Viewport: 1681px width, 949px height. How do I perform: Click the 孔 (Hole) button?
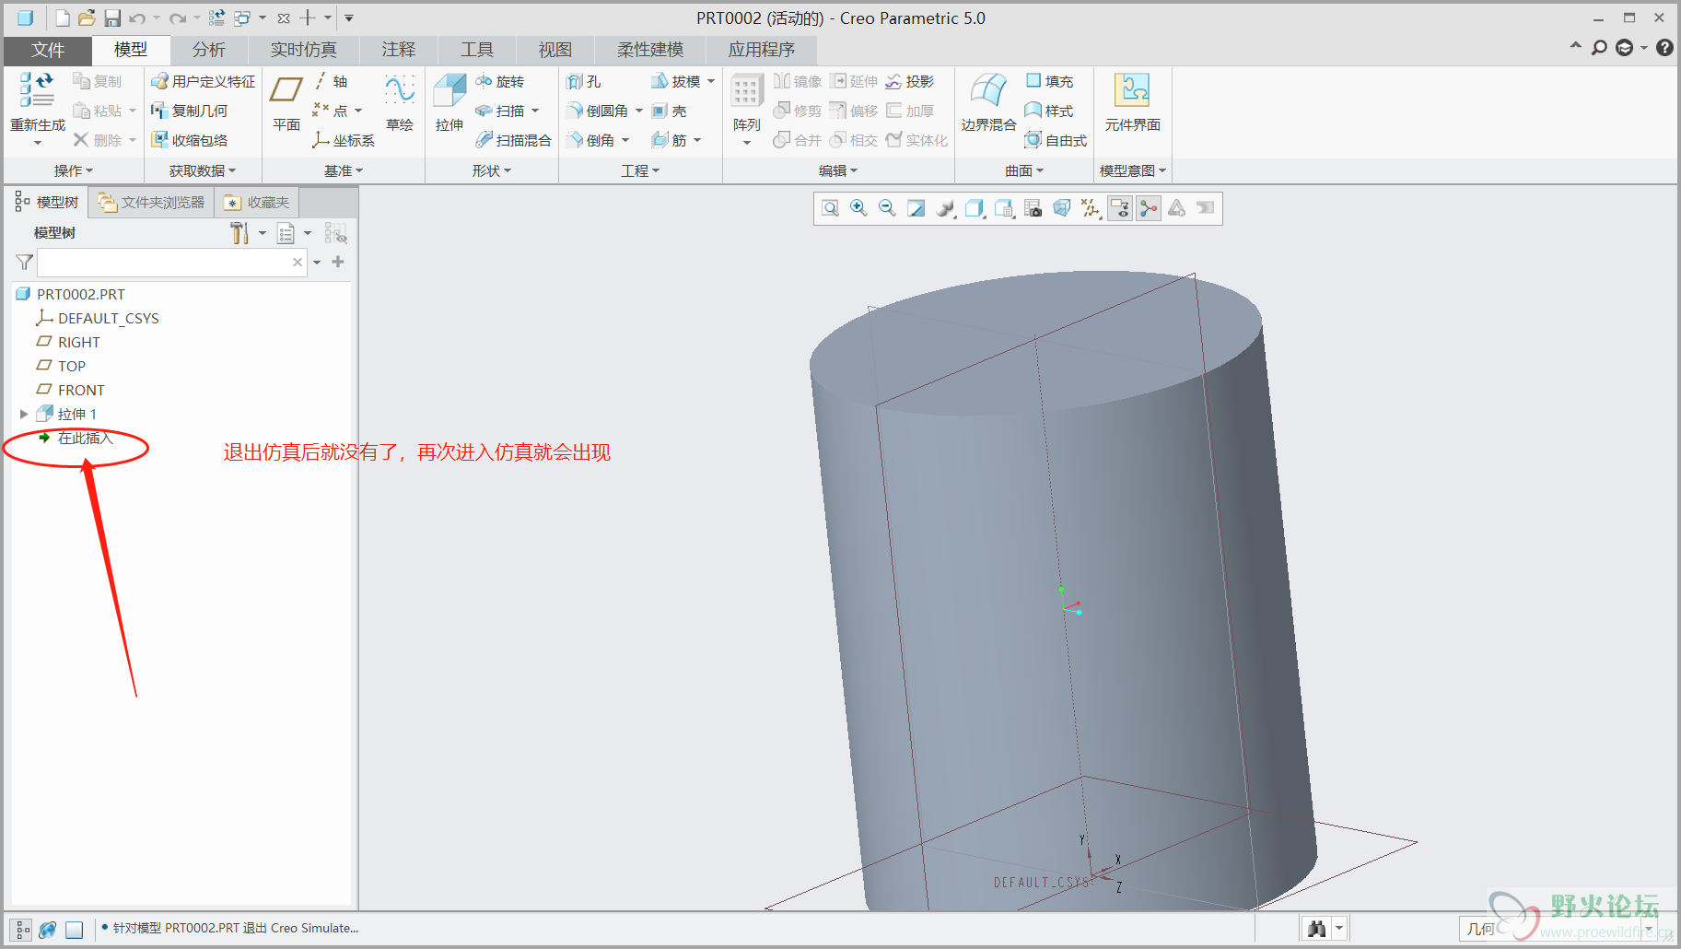click(584, 82)
